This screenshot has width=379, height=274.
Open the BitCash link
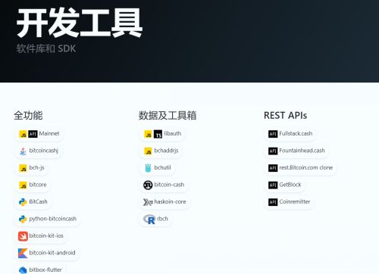(x=38, y=201)
